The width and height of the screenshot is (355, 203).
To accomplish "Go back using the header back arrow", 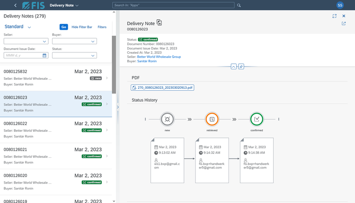I will (16, 5).
